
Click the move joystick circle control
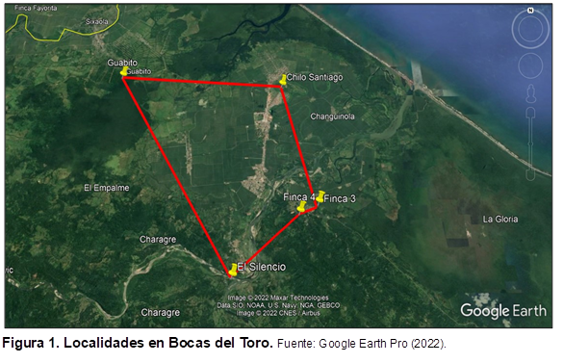530,65
